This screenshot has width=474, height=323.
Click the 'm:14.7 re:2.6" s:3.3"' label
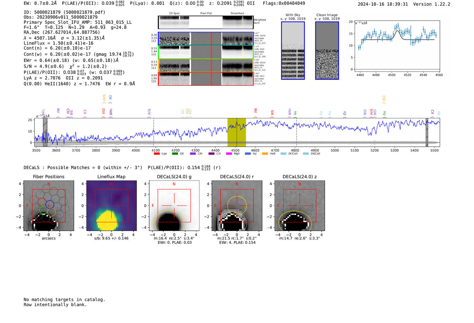click(x=300, y=238)
